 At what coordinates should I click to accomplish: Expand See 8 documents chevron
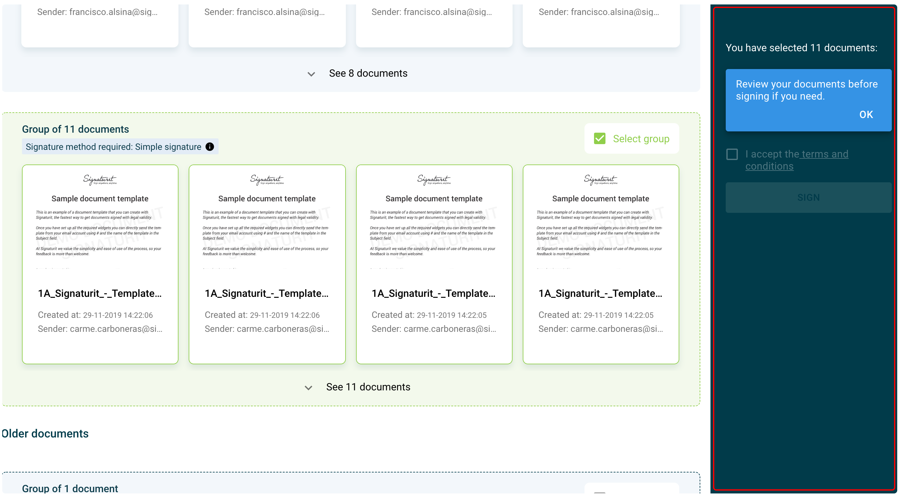(311, 74)
